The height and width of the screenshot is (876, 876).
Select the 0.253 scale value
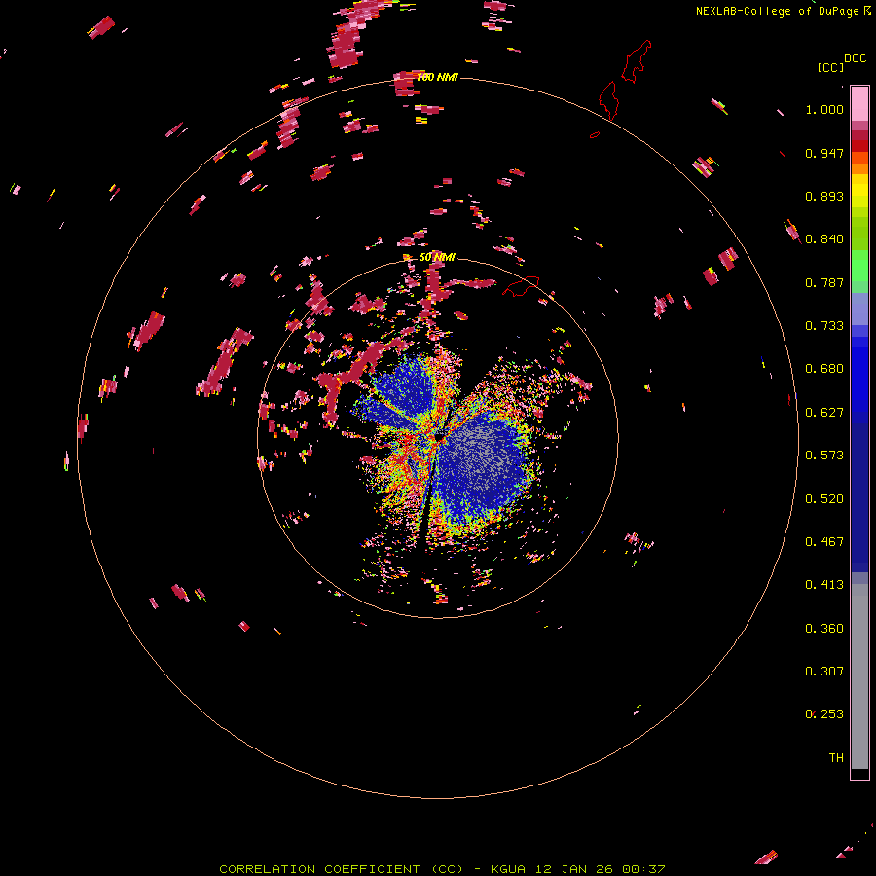(824, 714)
